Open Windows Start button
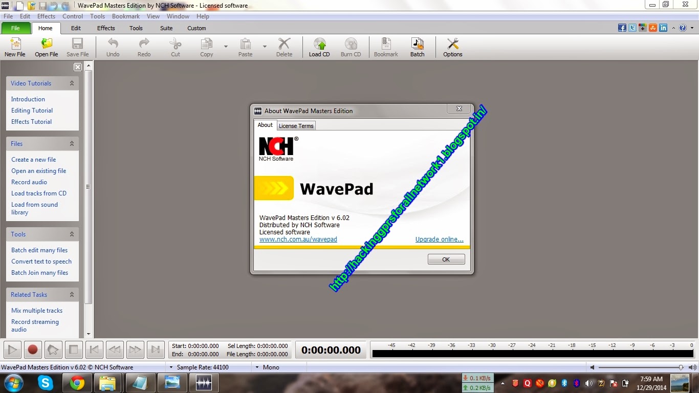This screenshot has height=393, width=699. [x=13, y=383]
